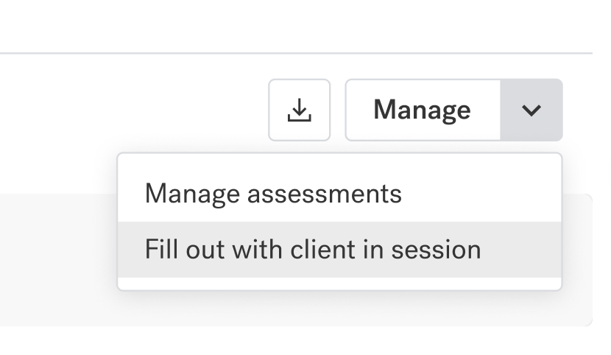The image size is (611, 355).
Task: Click the download icon button
Action: click(300, 110)
